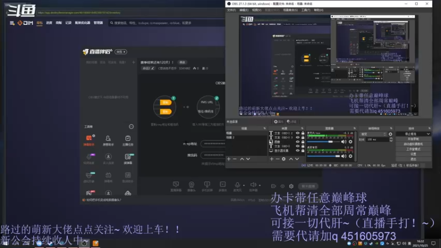The width and height of the screenshot is (441, 248).
Task: Pop out the 来源 dock panel
Action: [302, 128]
